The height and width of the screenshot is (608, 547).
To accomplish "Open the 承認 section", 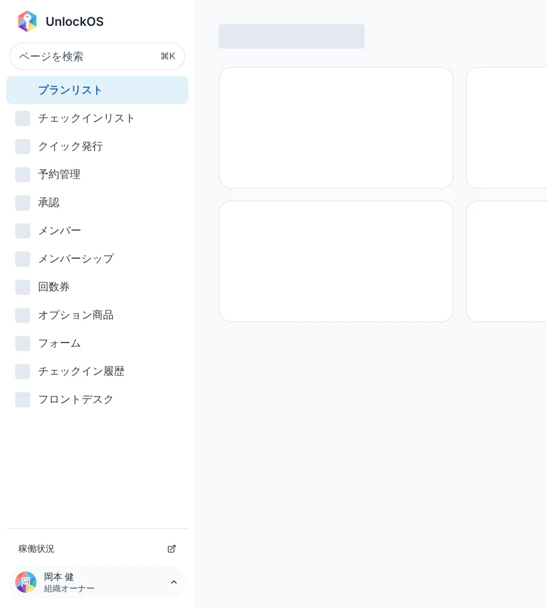I will (x=97, y=203).
